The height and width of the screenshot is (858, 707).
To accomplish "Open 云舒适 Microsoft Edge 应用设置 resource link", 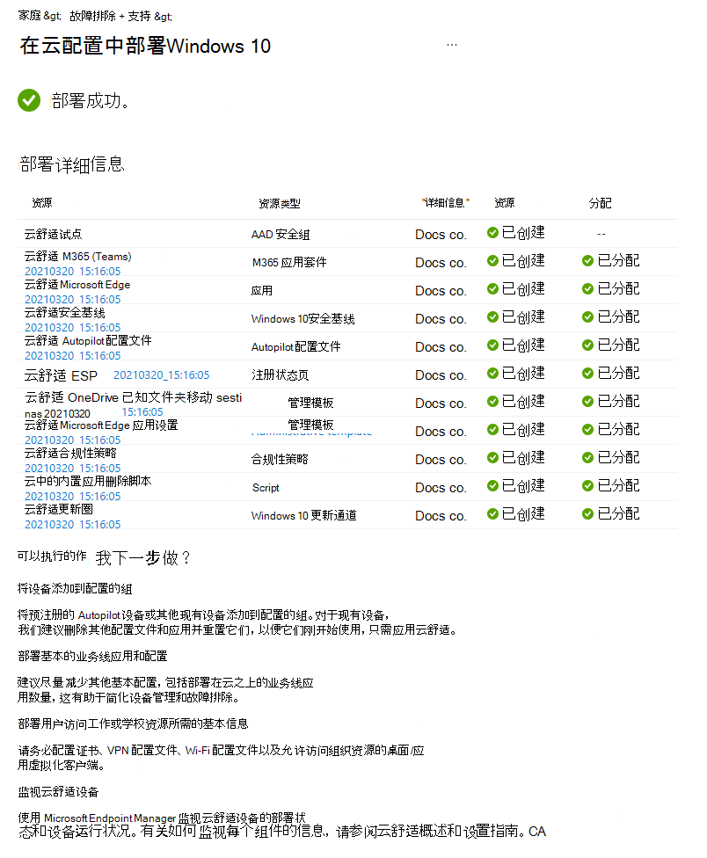I will point(101,432).
